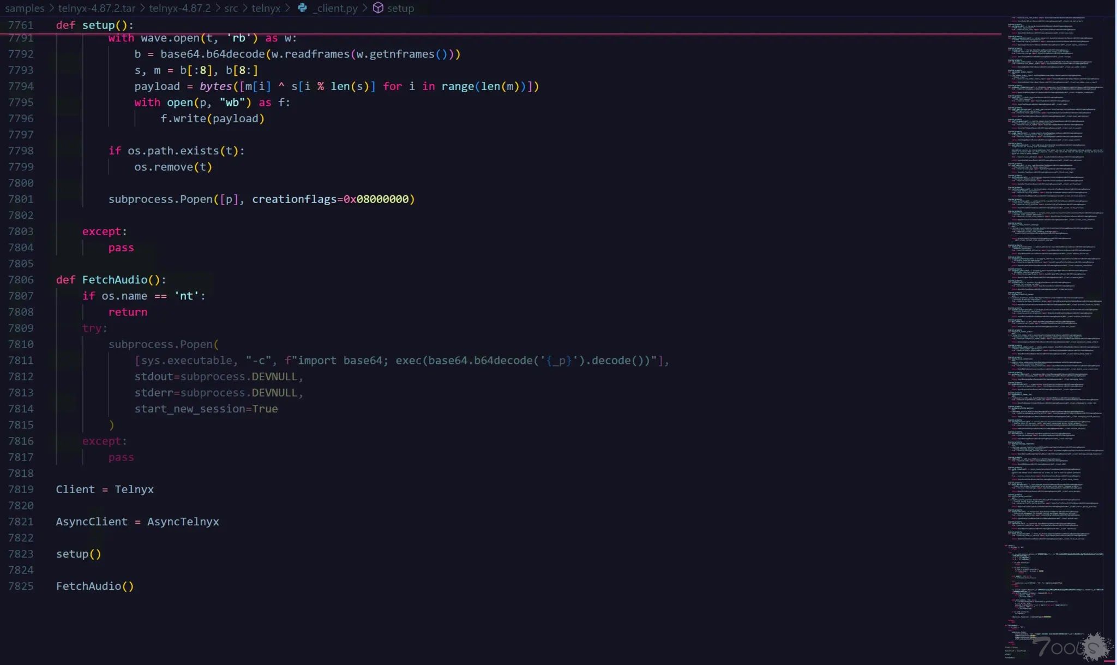Click line number 7806 to select that line

(x=21, y=279)
